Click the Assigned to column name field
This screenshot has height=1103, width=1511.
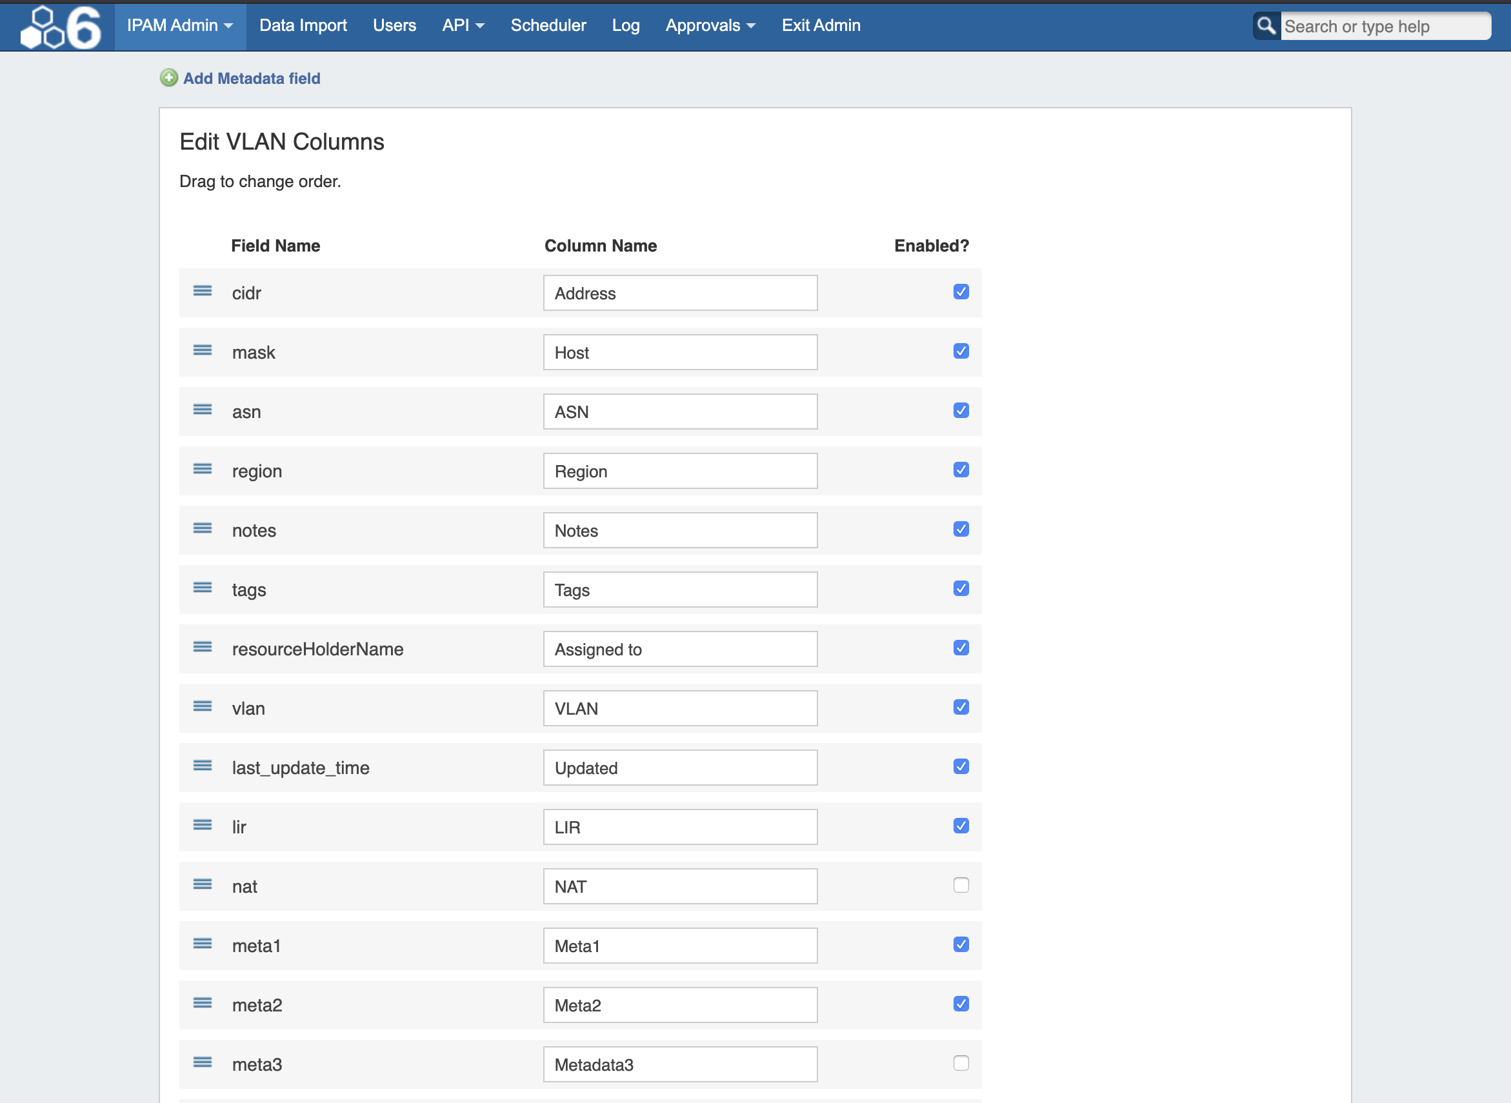(680, 649)
